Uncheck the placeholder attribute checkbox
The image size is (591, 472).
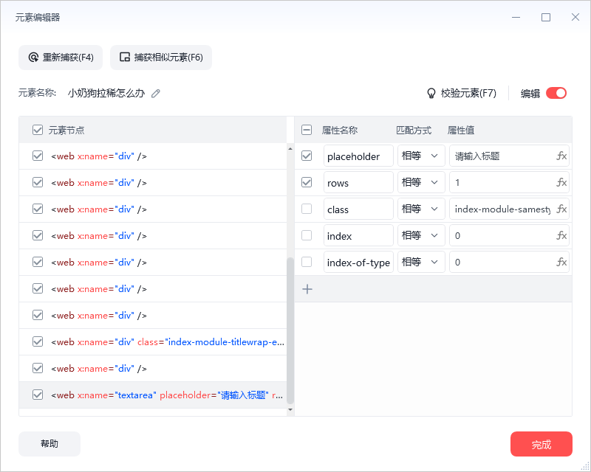coord(307,156)
